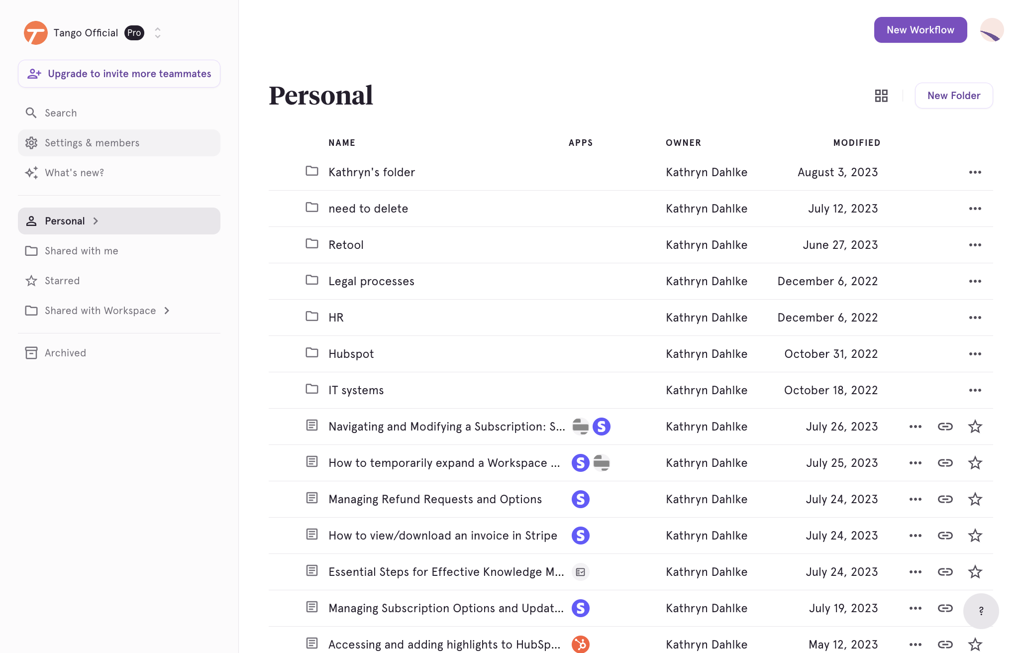Copy link for Managing Refund Requests workflow

coord(945,499)
